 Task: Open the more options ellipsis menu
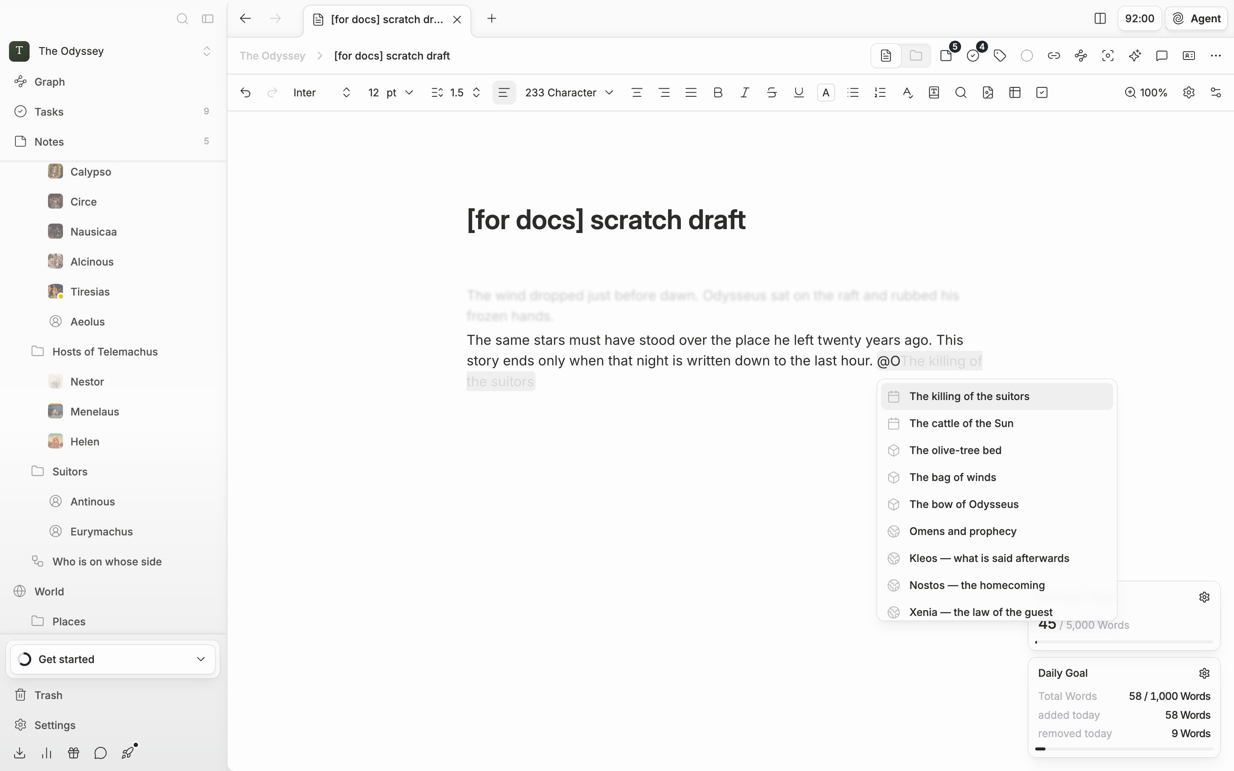(x=1216, y=56)
